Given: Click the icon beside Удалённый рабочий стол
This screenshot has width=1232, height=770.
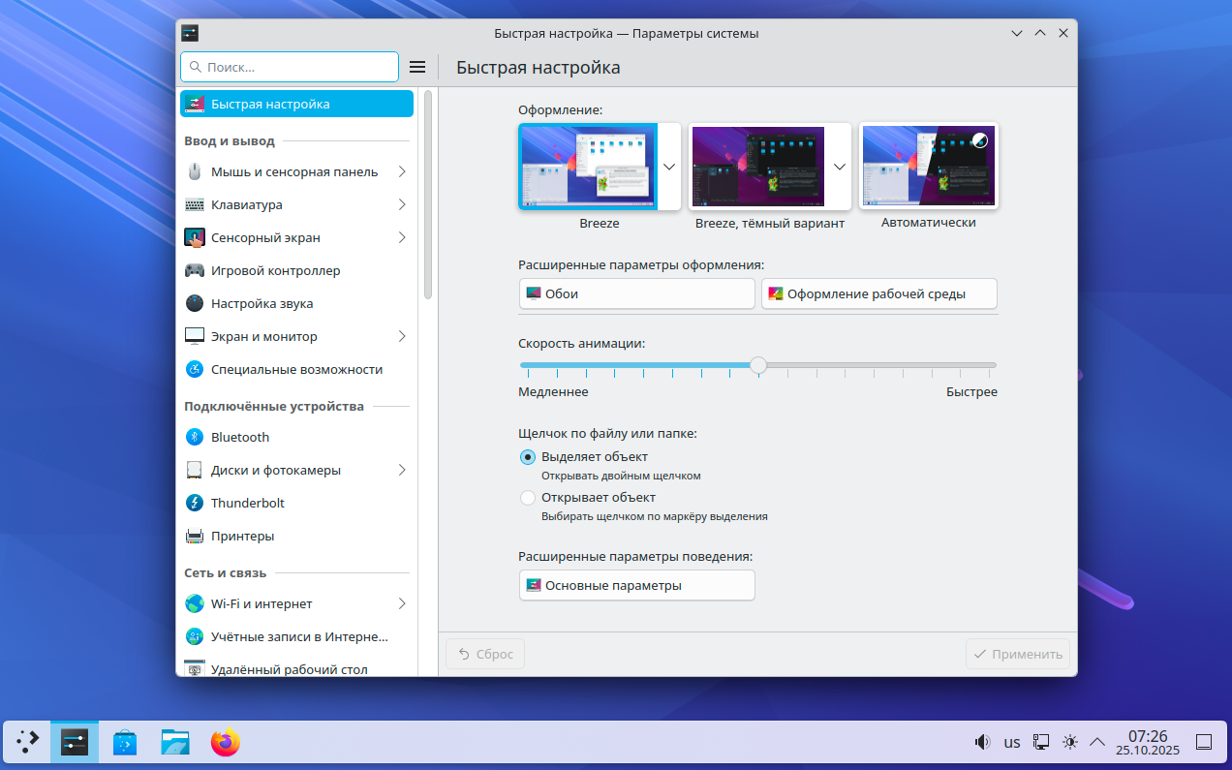Looking at the screenshot, I should (x=195, y=668).
